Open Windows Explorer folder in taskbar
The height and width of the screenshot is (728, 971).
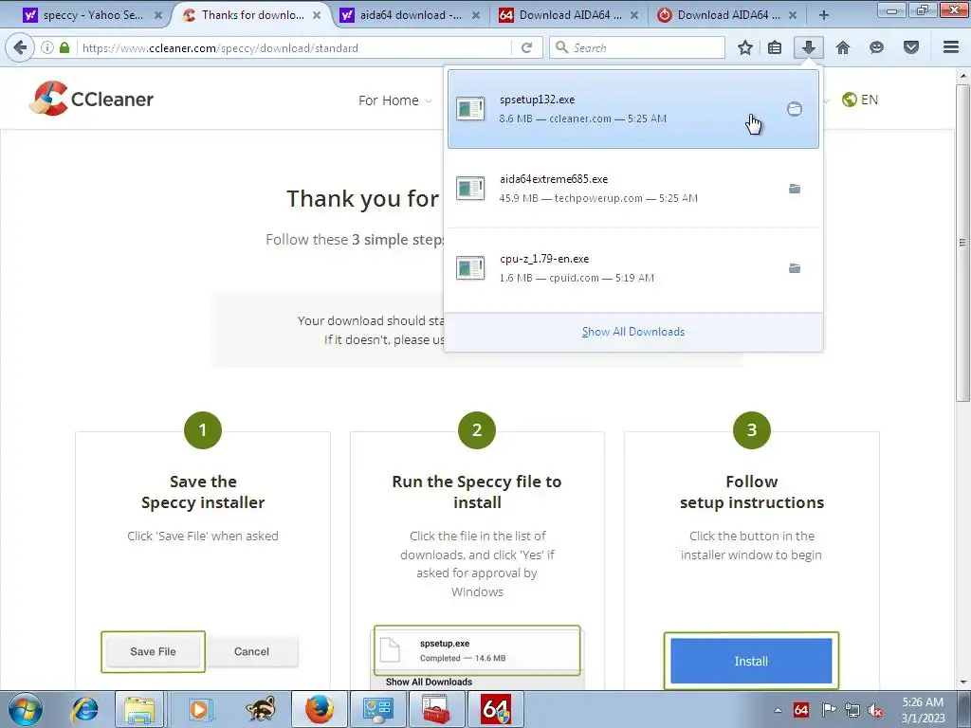pyautogui.click(x=138, y=709)
